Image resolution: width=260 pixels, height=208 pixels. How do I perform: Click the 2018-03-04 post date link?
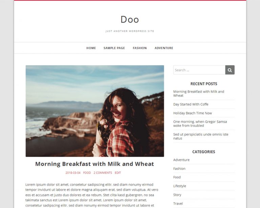point(73,173)
